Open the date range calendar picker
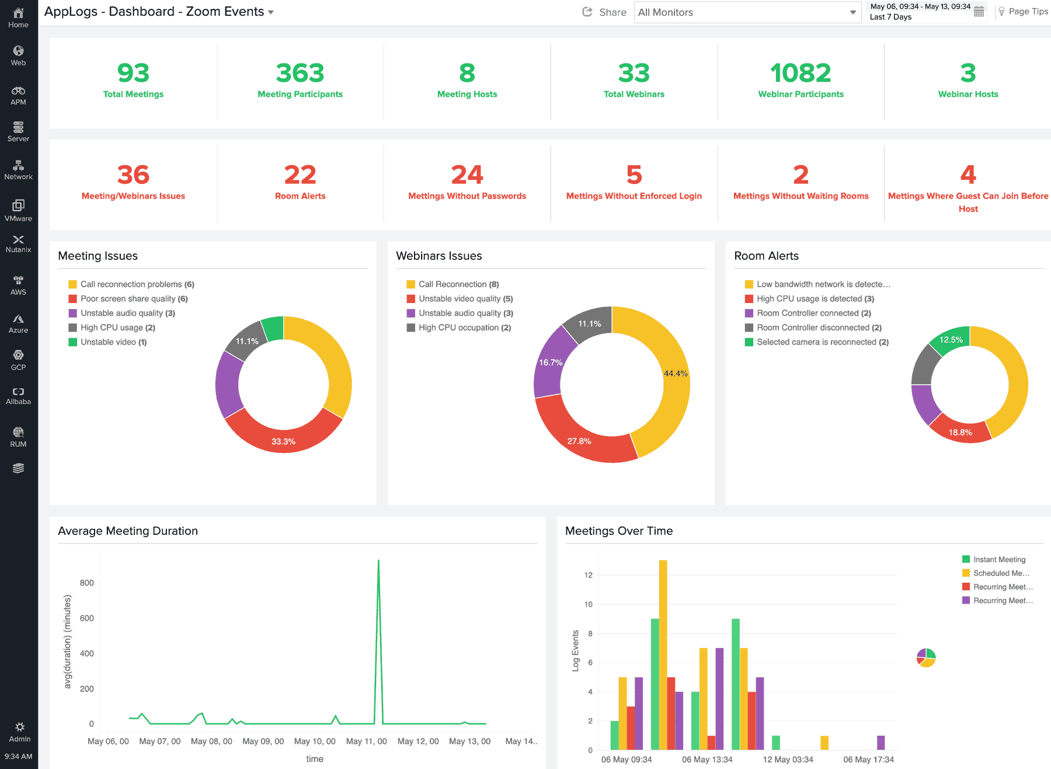Image resolution: width=1051 pixels, height=769 pixels. (980, 11)
